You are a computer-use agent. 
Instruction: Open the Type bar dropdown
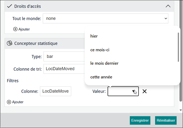coord(64,56)
